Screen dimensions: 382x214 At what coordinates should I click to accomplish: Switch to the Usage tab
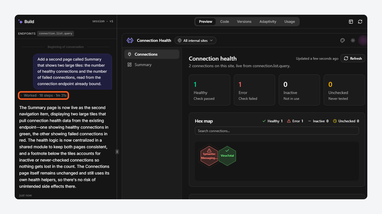(290, 22)
